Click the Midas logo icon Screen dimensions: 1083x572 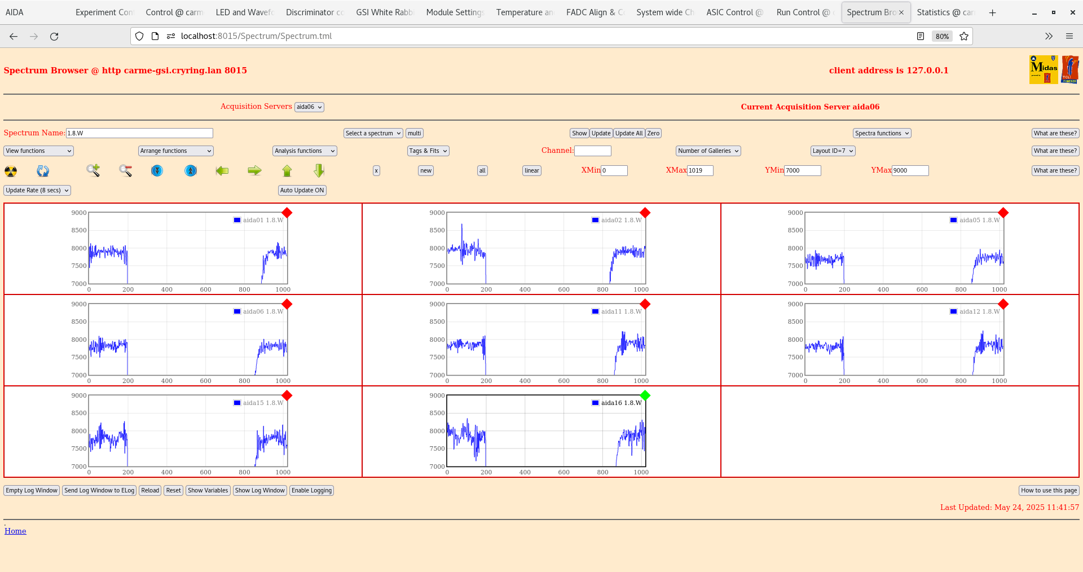pyautogui.click(x=1043, y=69)
